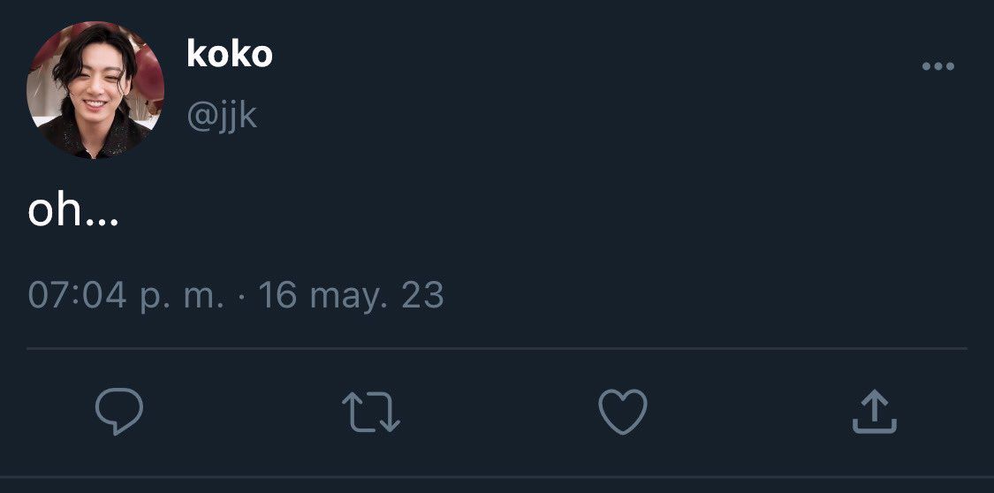View the smiling avatar photo of koko
Image resolution: width=994 pixels, height=493 pixels.
[95, 90]
